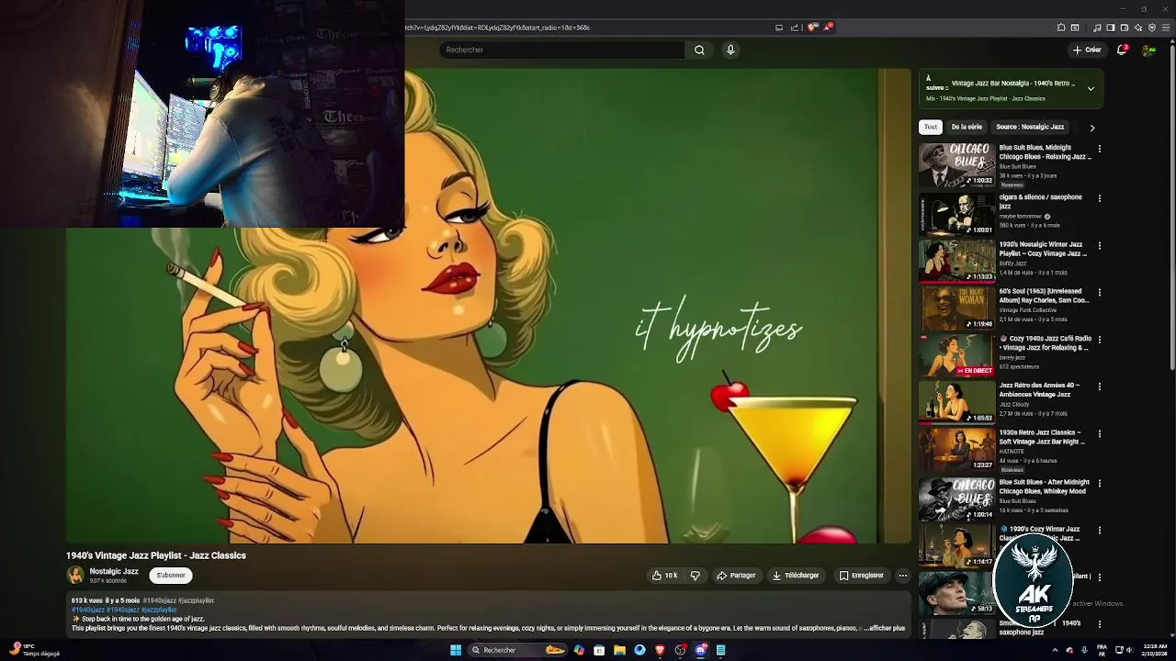Screen dimensions: 1176x661
Task: Like the video with thumbs-up 10 k
Action: [x=664, y=576]
